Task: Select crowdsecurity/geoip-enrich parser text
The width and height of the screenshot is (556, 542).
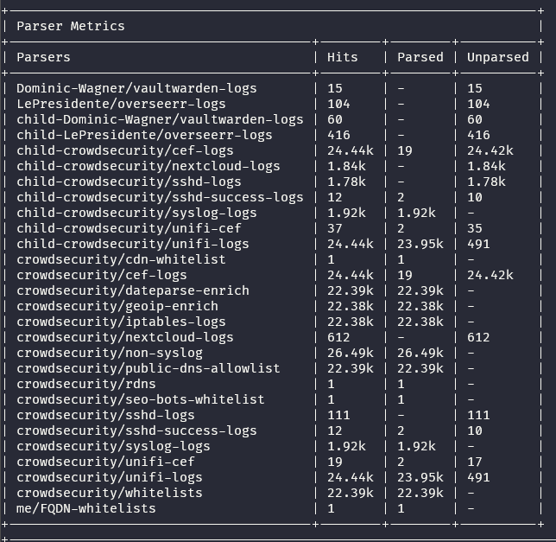Action: click(x=117, y=306)
